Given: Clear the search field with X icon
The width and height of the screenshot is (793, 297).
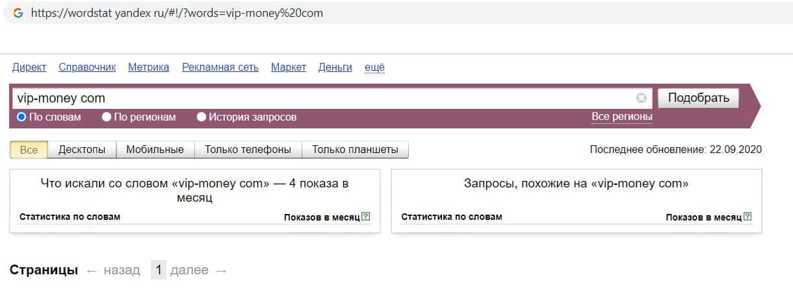Looking at the screenshot, I should 642,99.
